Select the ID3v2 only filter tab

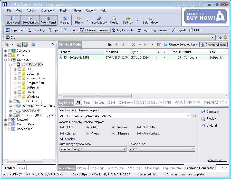[x=155, y=103]
